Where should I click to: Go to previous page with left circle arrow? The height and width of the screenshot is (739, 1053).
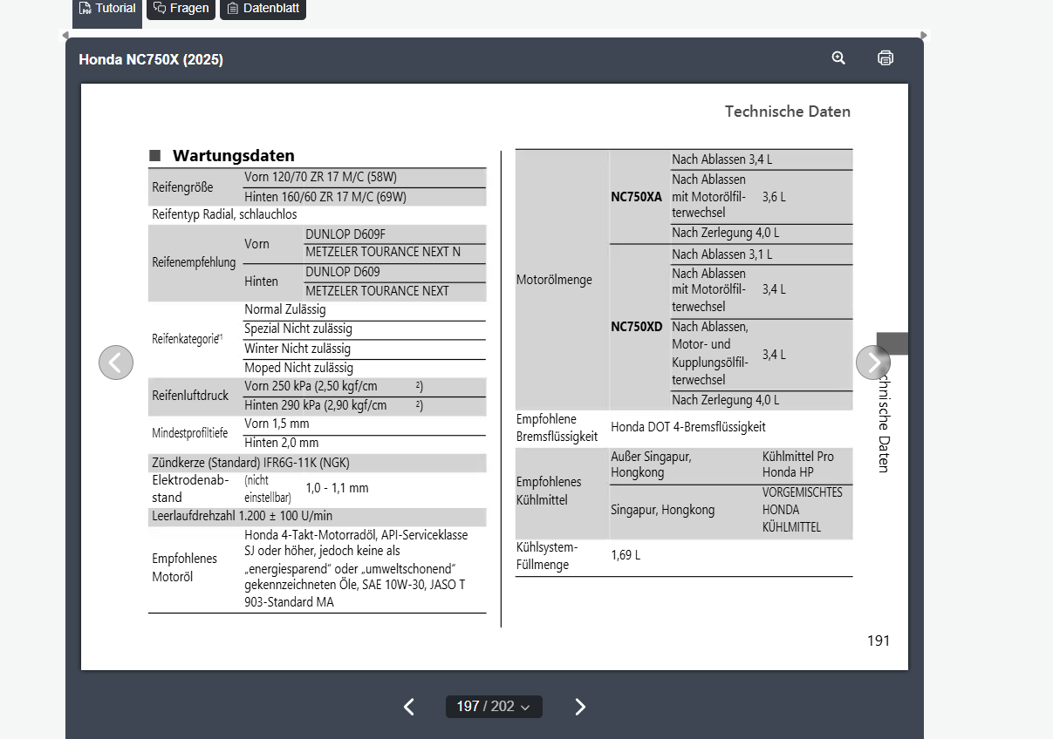point(116,363)
